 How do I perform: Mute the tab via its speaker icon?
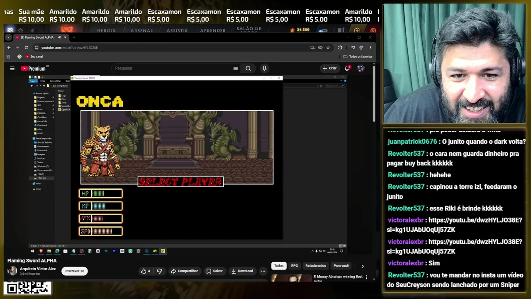click(59, 37)
